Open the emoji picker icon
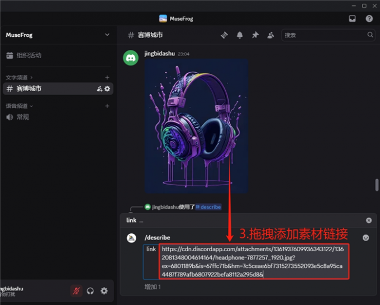Screen dimensions: 380x305 (365, 237)
